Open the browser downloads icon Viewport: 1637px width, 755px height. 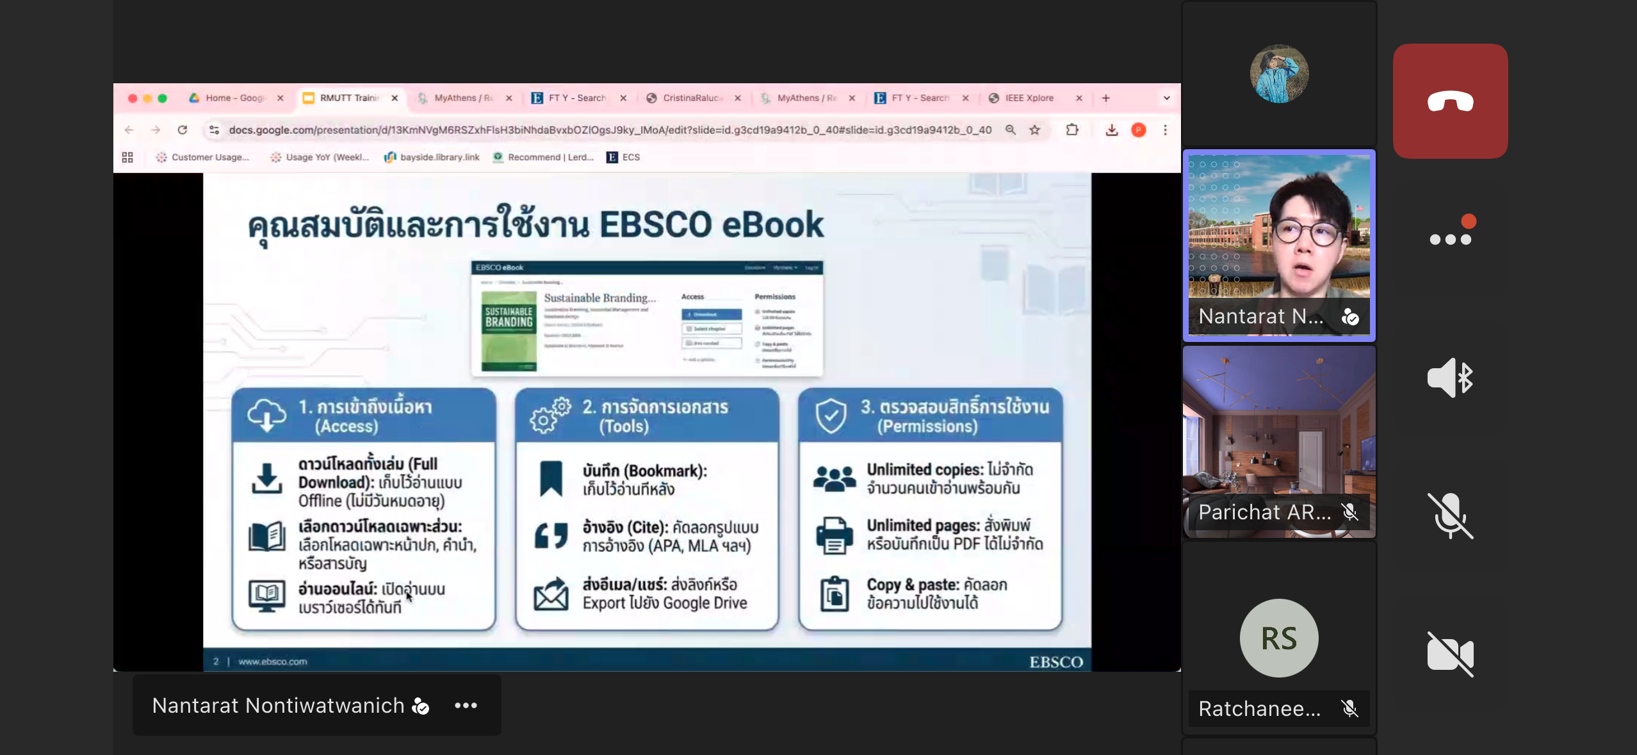[1111, 130]
